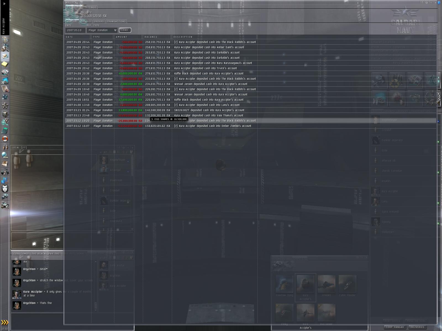Click the Date input field 2007.05.10
442x331 pixels.
[x=75, y=30]
